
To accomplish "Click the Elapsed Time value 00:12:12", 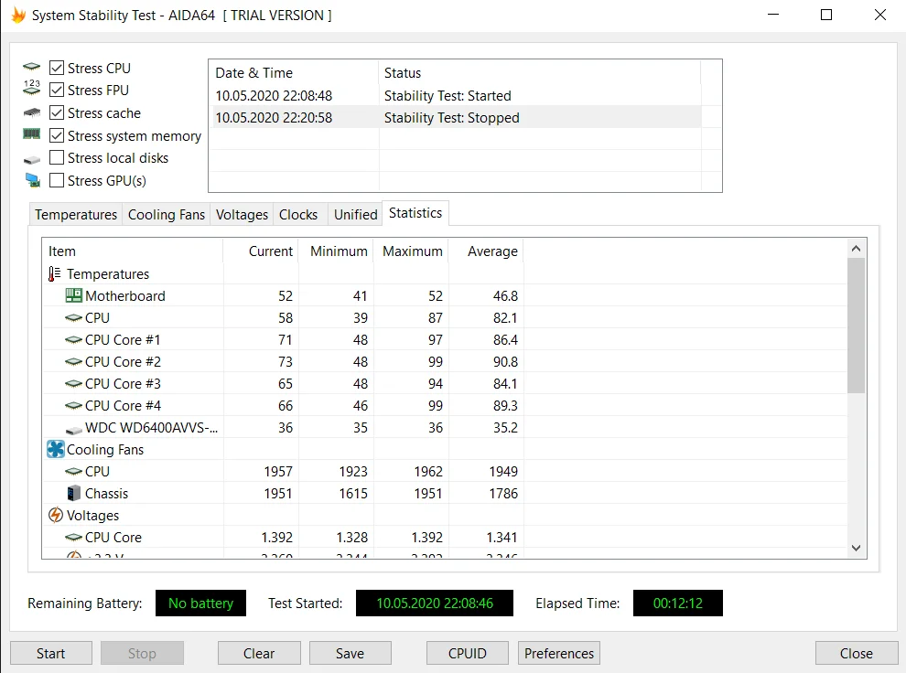I will 678,604.
